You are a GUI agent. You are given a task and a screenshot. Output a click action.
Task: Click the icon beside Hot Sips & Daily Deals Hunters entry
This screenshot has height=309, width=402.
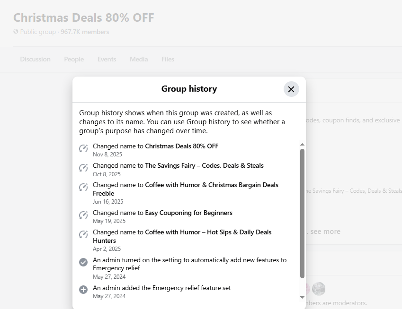point(83,235)
